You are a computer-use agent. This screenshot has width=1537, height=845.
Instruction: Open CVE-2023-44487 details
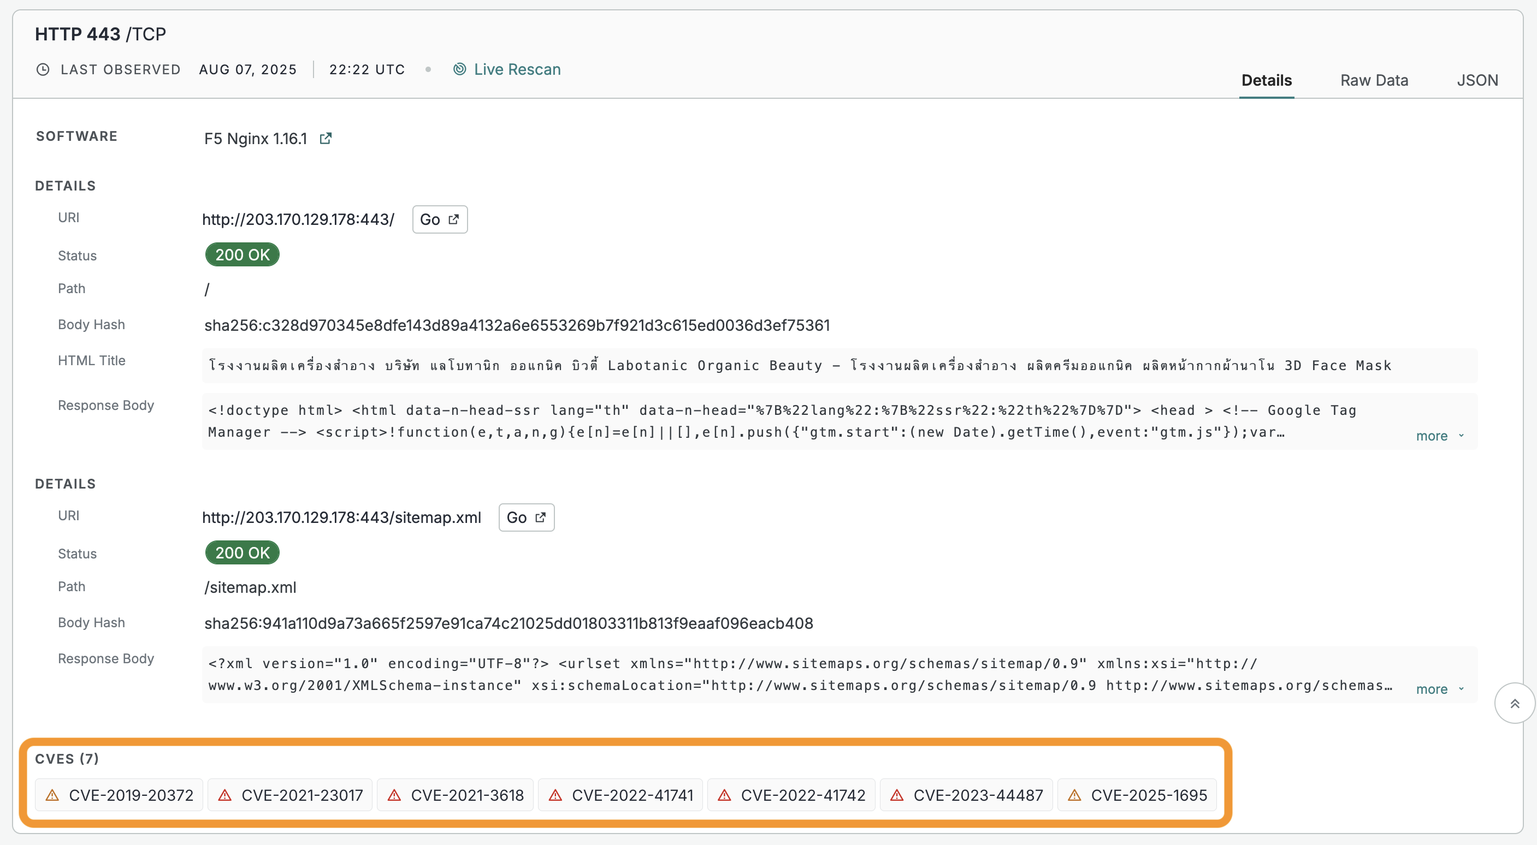[x=966, y=794]
